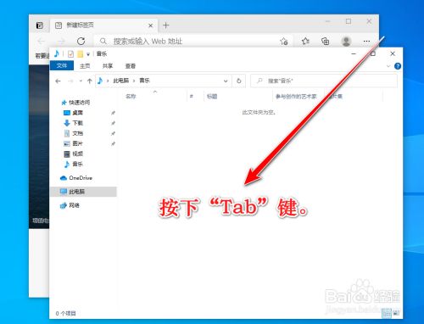Click 音乐 in the address path
This screenshot has height=324, width=424.
(x=144, y=81)
